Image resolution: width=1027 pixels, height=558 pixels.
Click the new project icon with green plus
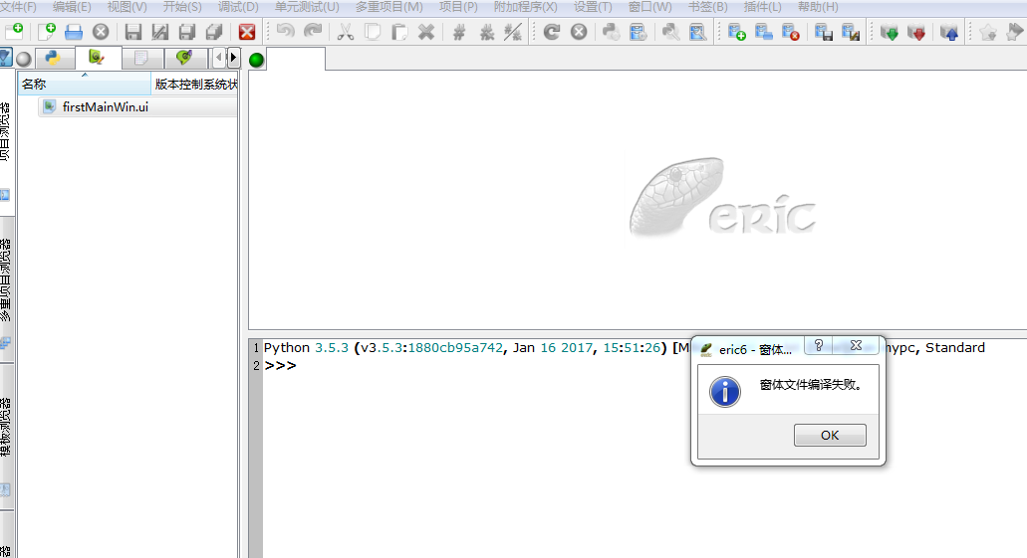[737, 32]
